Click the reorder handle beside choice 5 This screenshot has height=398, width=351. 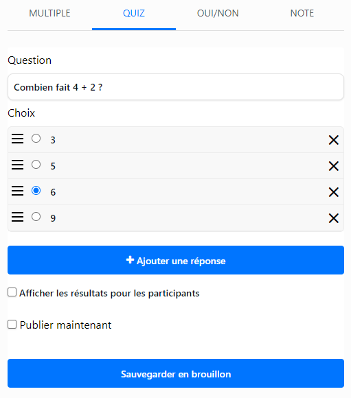coord(18,165)
